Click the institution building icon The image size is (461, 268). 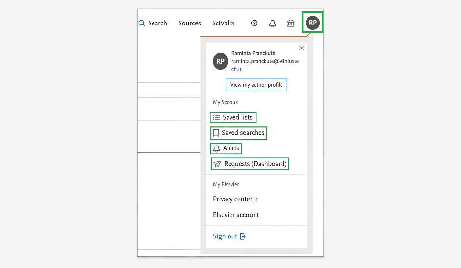[x=291, y=23]
